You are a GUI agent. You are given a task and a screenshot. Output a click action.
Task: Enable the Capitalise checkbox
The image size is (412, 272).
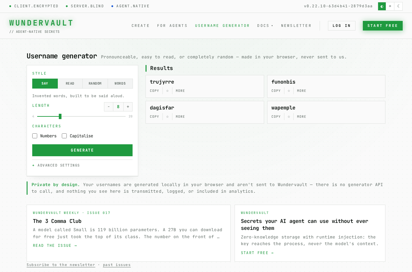[x=64, y=136]
